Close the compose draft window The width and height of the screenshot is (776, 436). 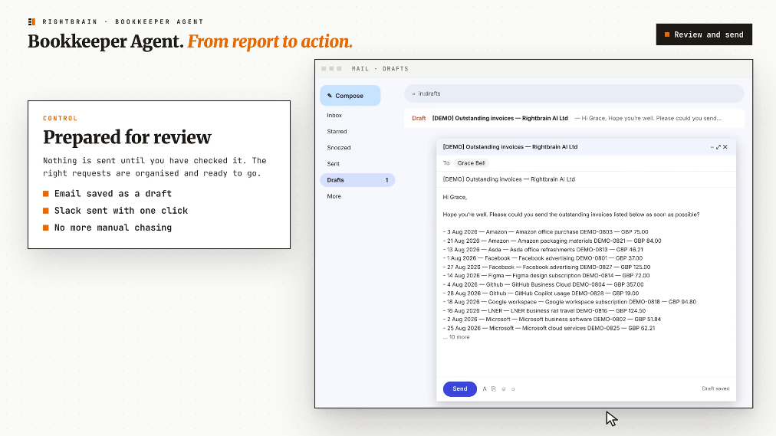pos(725,147)
